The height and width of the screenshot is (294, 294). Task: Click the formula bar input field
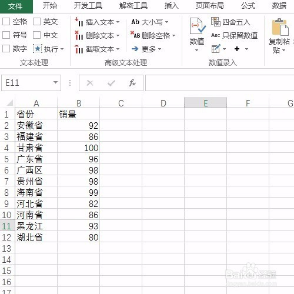219,83
